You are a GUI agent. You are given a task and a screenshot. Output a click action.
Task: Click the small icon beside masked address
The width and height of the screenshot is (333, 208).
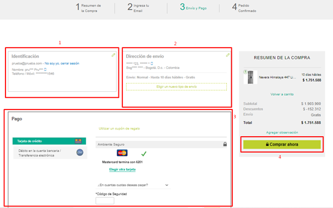(152, 63)
